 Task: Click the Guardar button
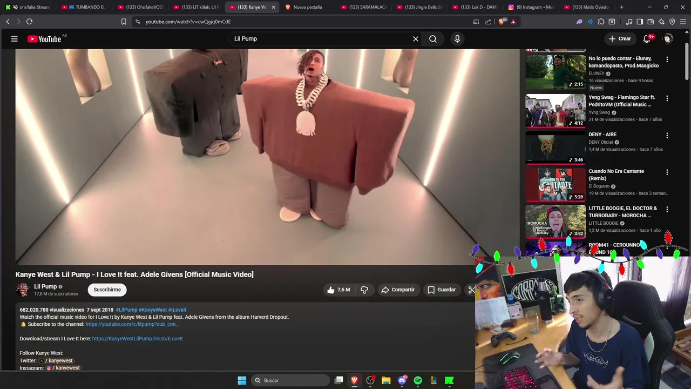click(441, 290)
